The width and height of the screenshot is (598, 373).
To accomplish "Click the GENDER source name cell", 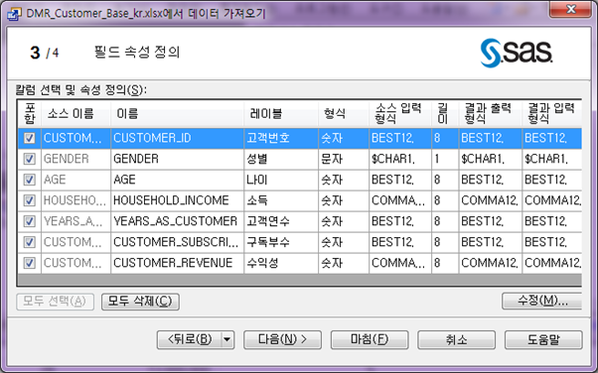I will click(x=75, y=159).
